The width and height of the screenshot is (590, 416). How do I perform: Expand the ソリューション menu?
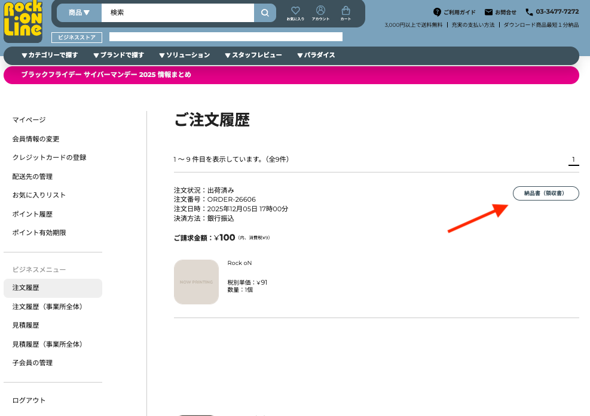pyautogui.click(x=184, y=55)
